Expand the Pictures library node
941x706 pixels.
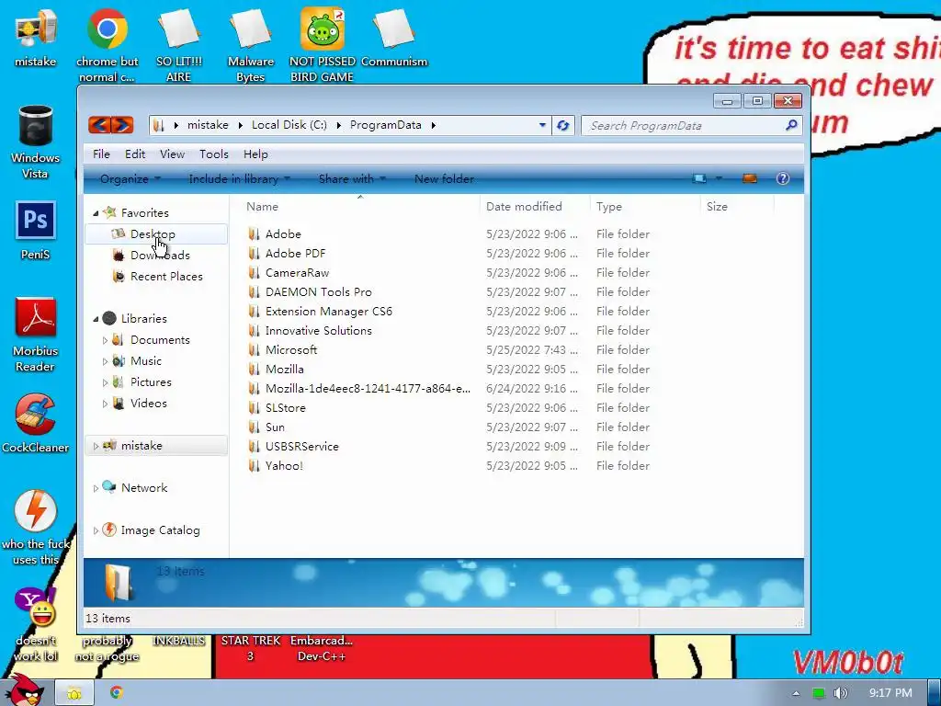point(105,382)
